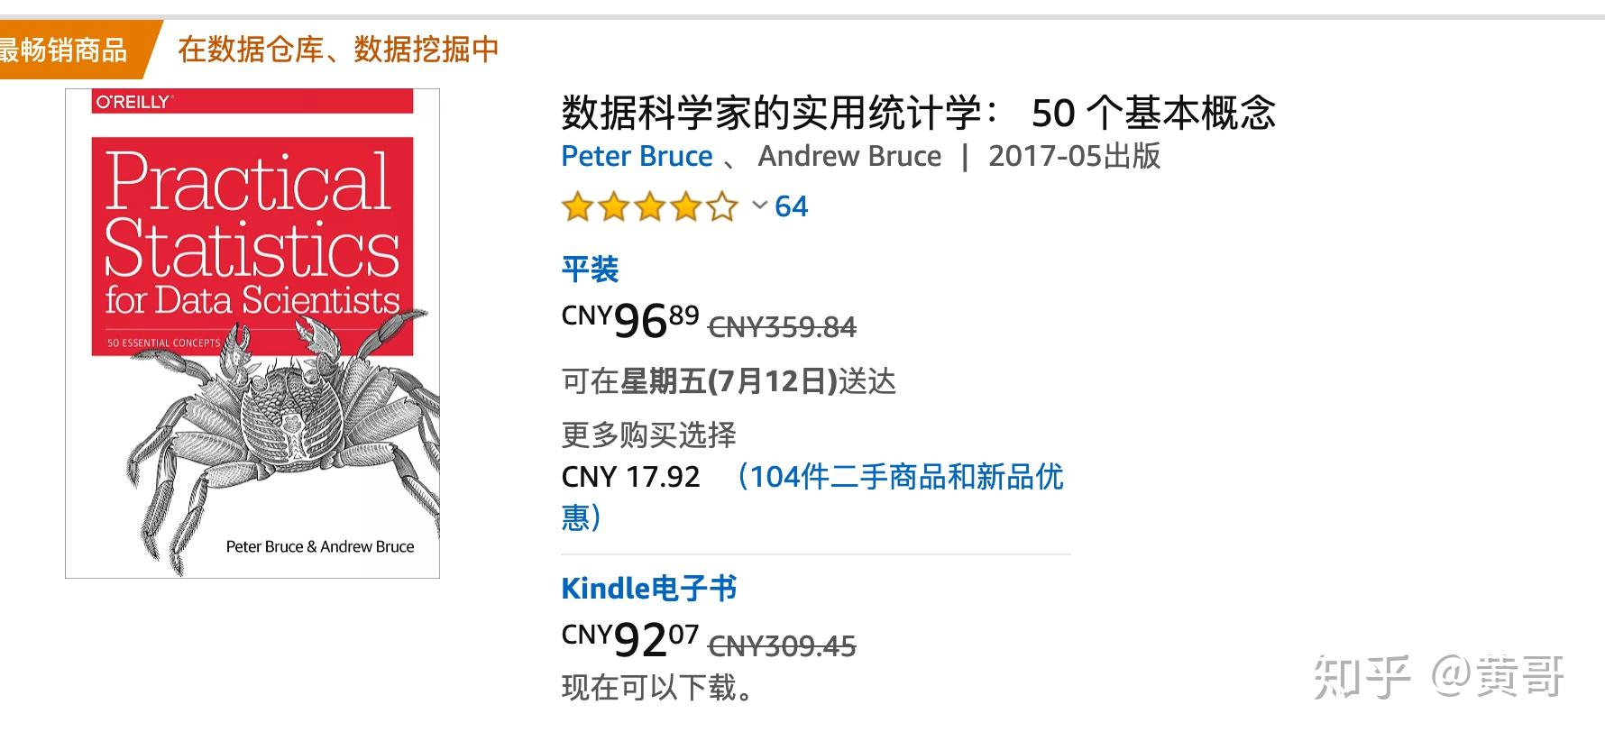The width and height of the screenshot is (1605, 741).
Task: Click author name Andrew Bruce
Action: (x=849, y=156)
